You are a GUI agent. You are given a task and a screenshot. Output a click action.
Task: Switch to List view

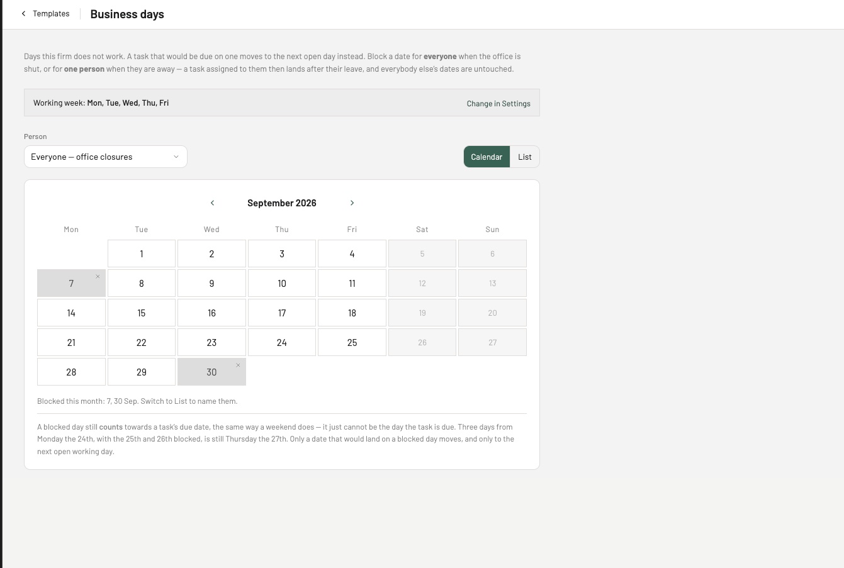(525, 157)
